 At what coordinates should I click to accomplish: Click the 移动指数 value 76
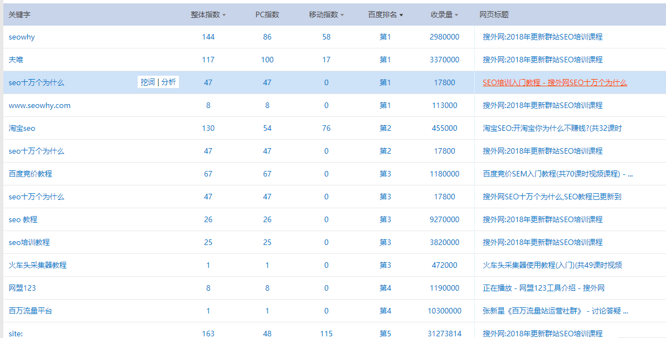[326, 128]
